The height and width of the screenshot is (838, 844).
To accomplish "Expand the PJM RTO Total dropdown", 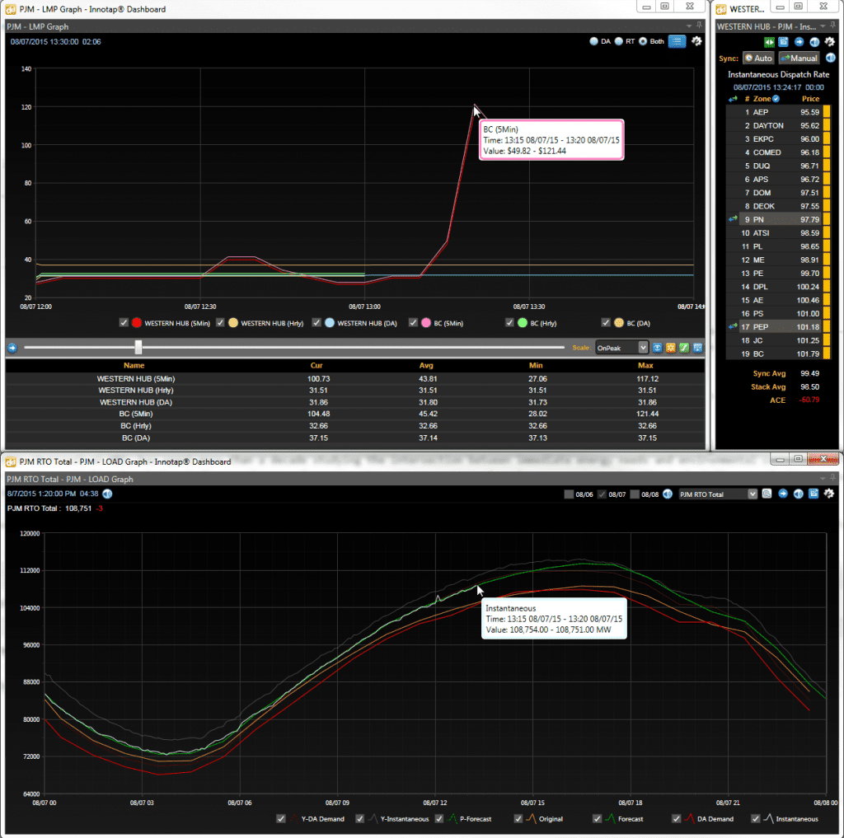I will (x=717, y=494).
